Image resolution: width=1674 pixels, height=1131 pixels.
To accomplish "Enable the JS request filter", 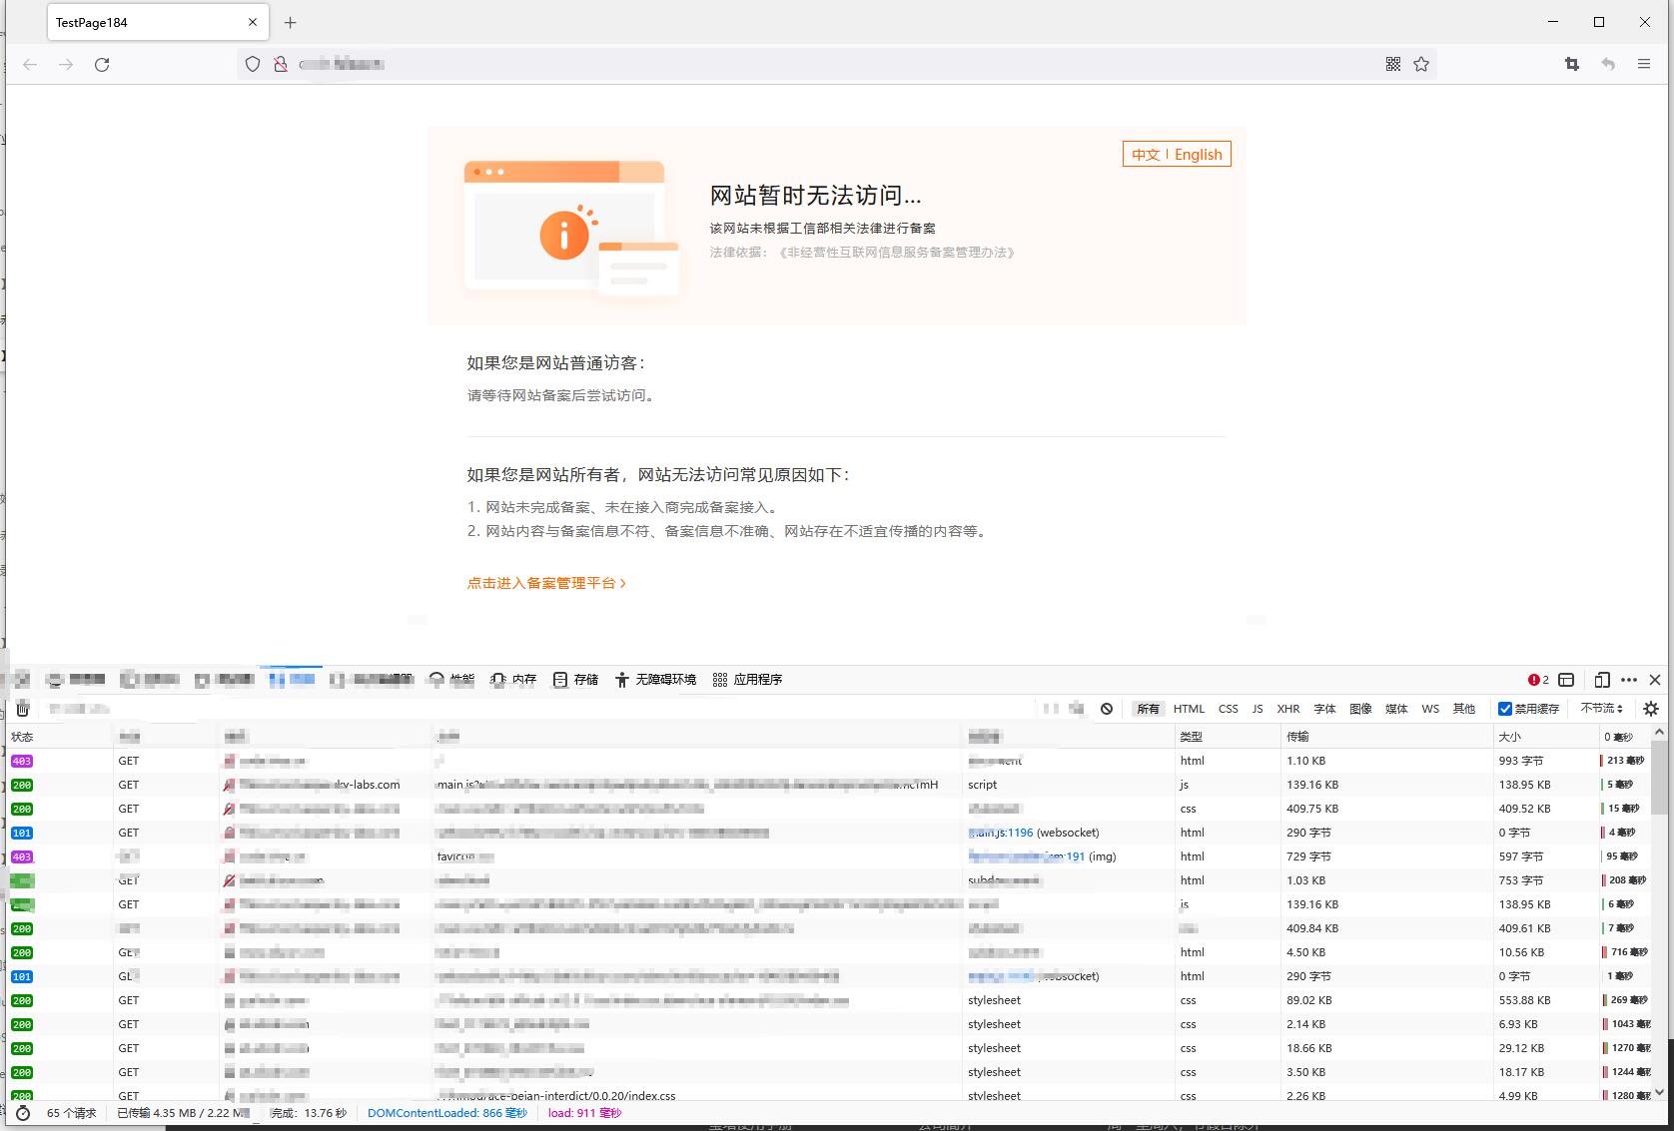I will [1257, 709].
